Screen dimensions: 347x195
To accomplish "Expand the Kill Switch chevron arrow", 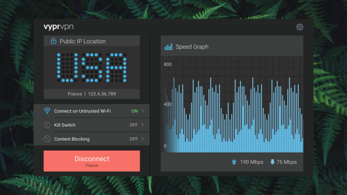I will (x=143, y=125).
